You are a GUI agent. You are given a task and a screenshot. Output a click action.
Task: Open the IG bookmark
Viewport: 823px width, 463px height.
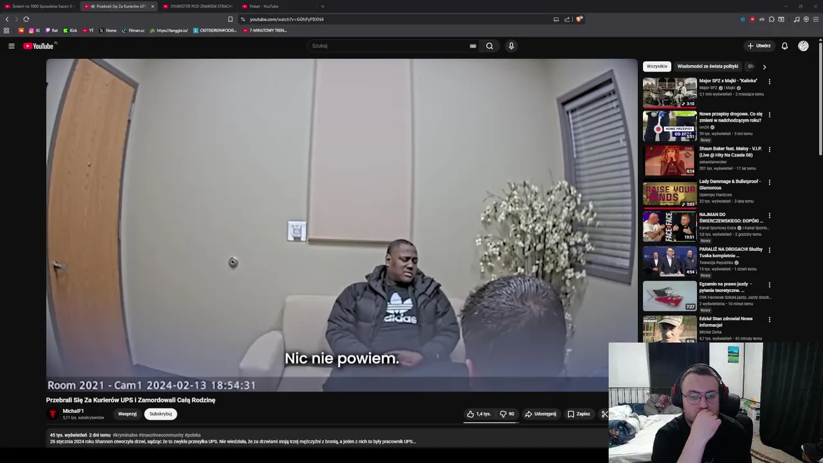tap(34, 30)
